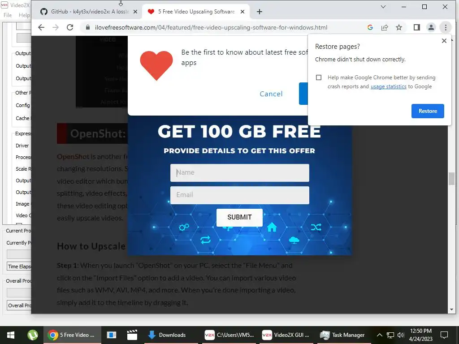Switch to Chrome in the taskbar
The height and width of the screenshot is (344, 459).
[x=73, y=335]
